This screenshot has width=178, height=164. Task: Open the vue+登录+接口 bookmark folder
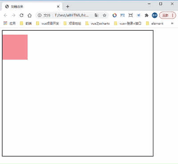(128, 23)
